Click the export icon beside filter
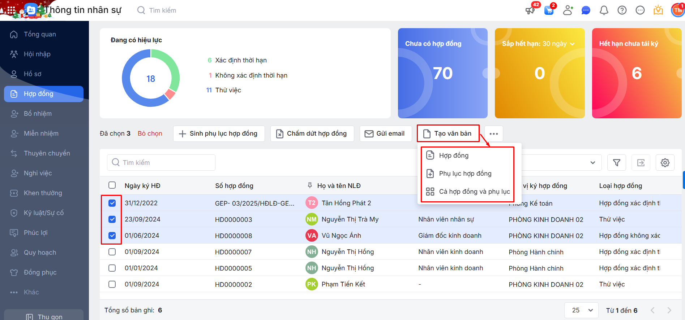Image resolution: width=685 pixels, height=320 pixels. point(641,163)
